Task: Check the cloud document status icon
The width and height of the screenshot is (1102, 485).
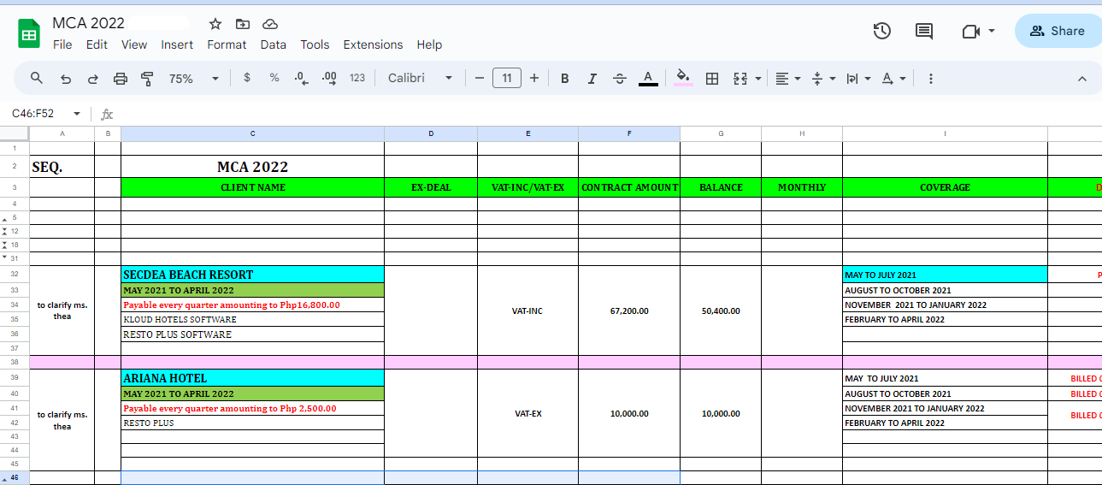Action: tap(270, 24)
